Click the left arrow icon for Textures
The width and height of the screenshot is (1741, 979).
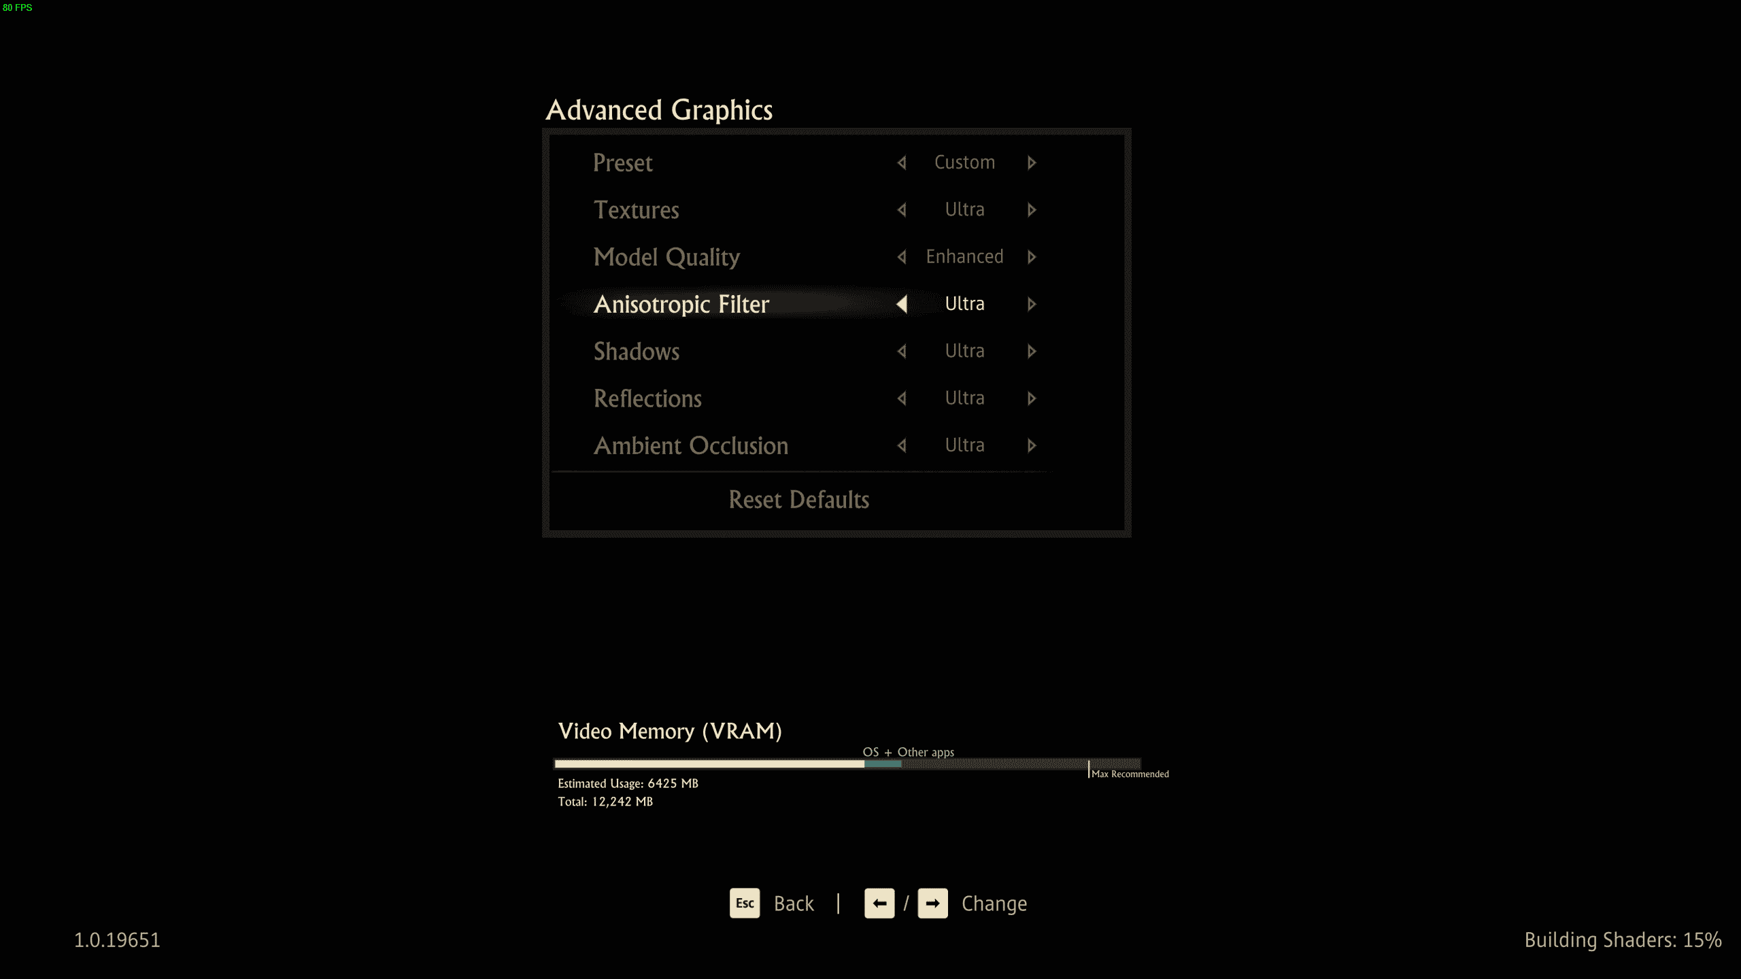902,209
